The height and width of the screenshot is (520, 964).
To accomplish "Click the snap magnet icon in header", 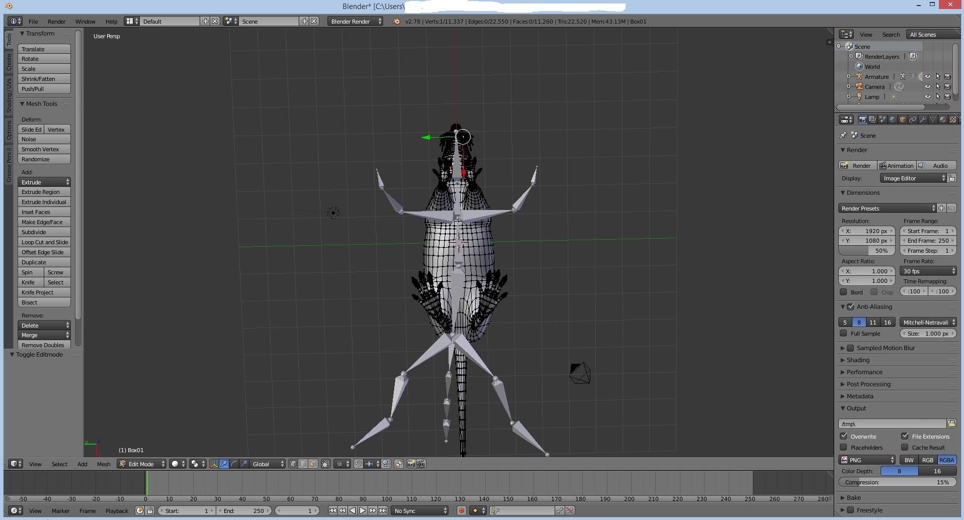I will click(x=358, y=464).
